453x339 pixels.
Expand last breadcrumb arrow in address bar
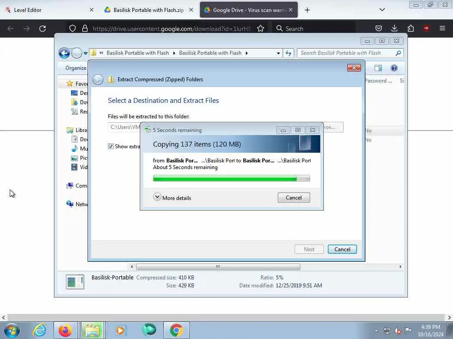click(246, 53)
